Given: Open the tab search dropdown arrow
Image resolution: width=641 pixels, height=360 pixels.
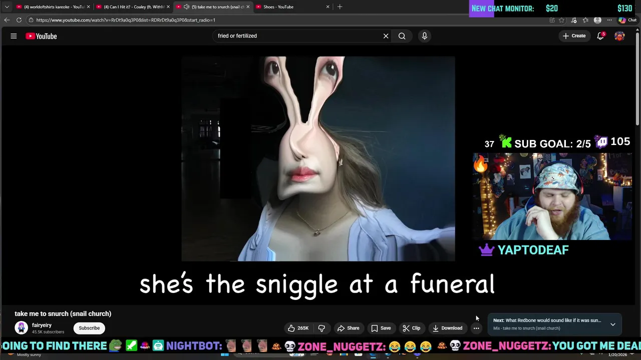Looking at the screenshot, I should (x=7, y=7).
